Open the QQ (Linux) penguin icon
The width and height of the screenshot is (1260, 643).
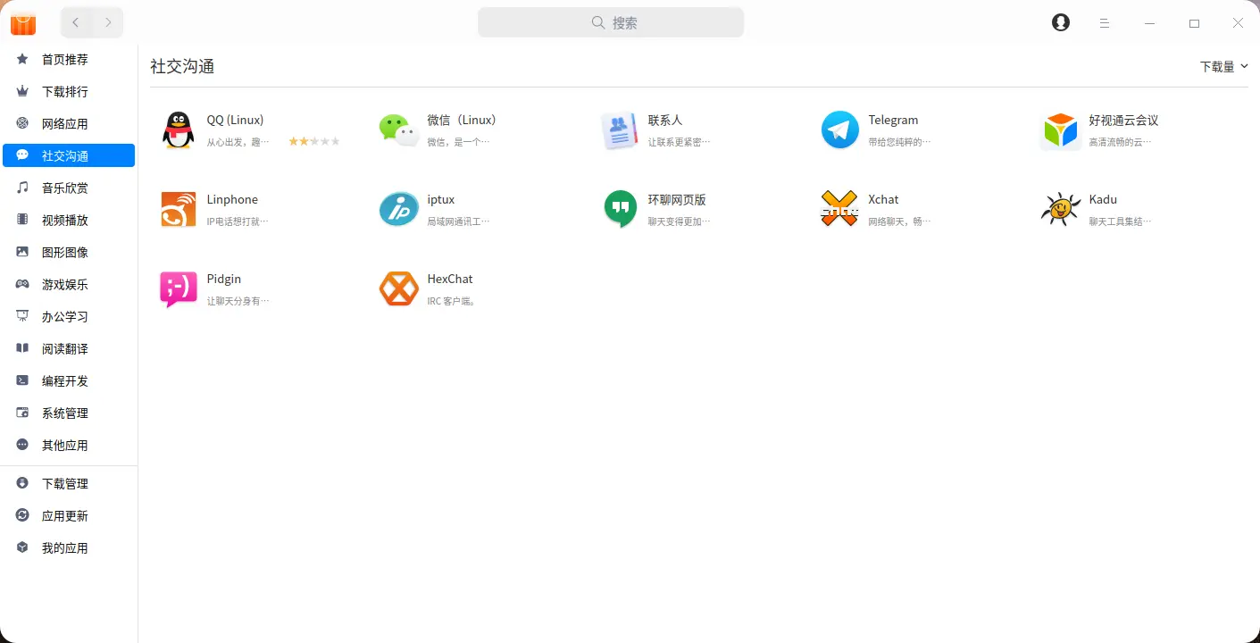coord(179,130)
